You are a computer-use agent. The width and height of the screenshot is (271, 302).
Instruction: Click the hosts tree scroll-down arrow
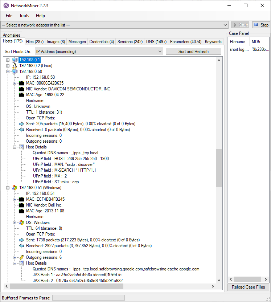[x=219, y=280]
